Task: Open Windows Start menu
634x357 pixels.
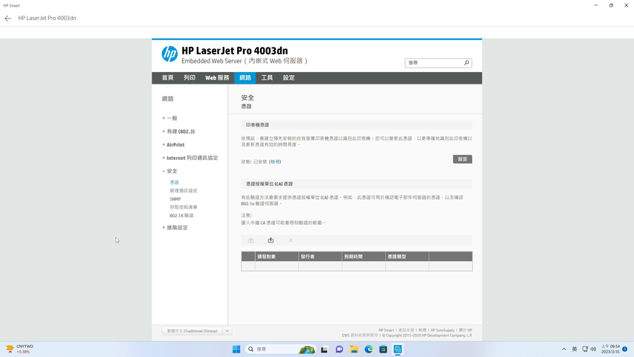Action: click(236, 350)
